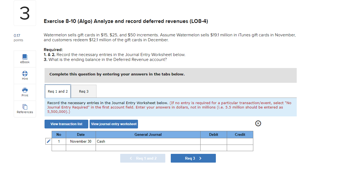The width and height of the screenshot is (347, 185).
Task: Select the pencil edit icon for entry 1
Action: point(48,141)
